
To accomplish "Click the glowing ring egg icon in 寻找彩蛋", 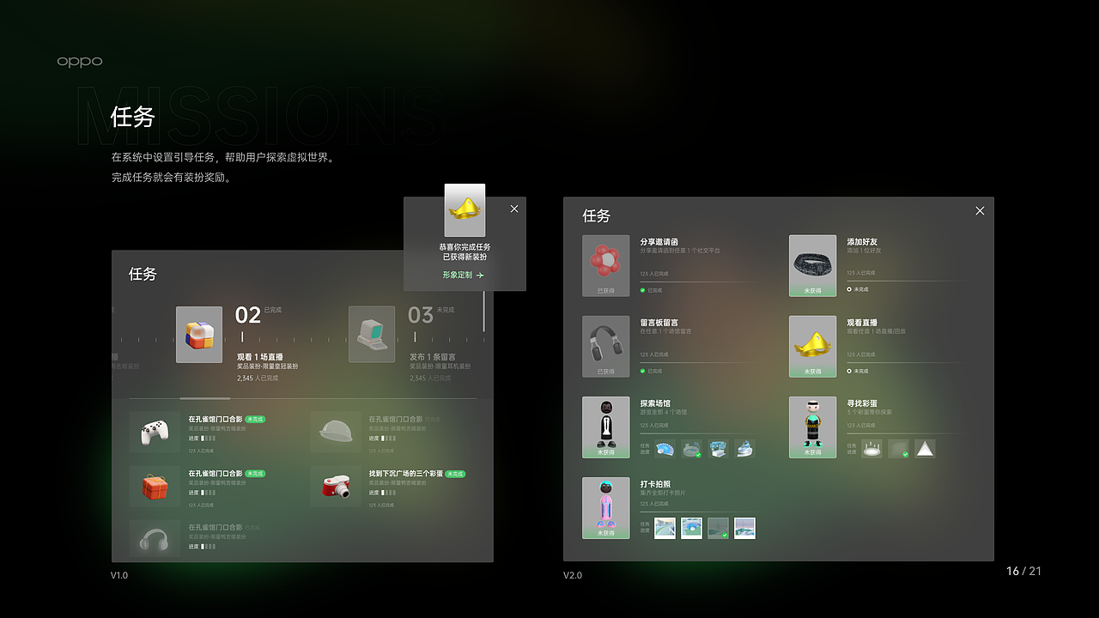I will 872,448.
